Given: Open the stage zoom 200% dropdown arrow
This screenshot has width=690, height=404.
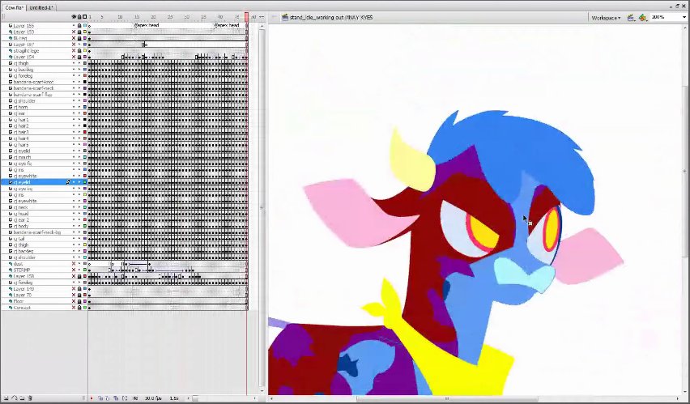Looking at the screenshot, I should coord(684,17).
